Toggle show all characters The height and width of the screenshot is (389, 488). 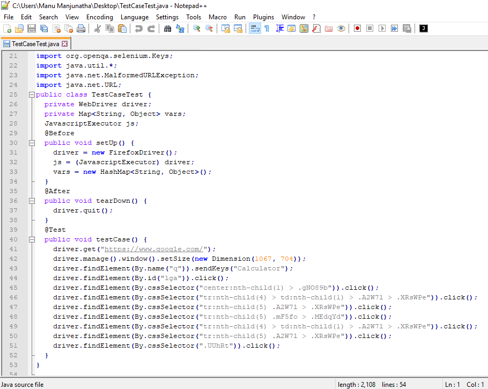click(x=267, y=28)
